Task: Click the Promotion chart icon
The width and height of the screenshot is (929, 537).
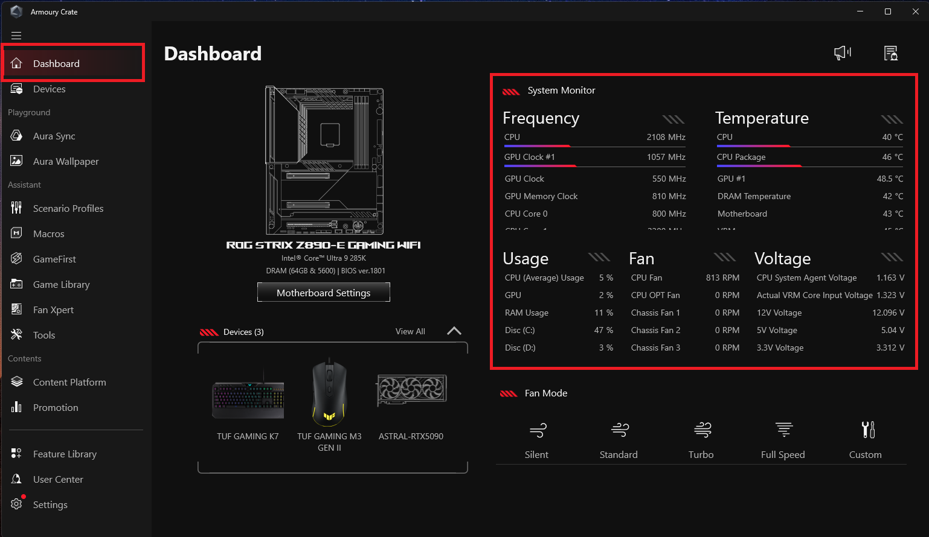Action: tap(16, 407)
